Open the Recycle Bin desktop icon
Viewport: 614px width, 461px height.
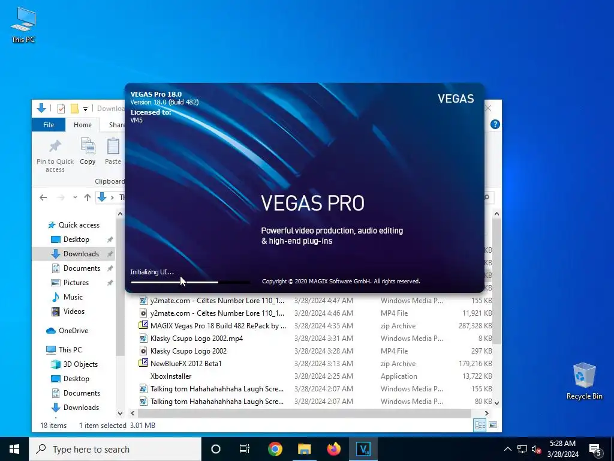pyautogui.click(x=584, y=381)
